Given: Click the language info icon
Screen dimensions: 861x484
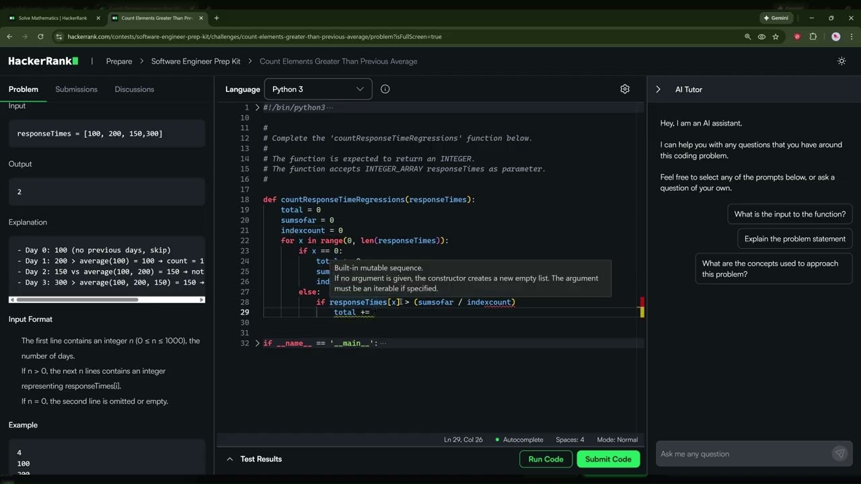Looking at the screenshot, I should pyautogui.click(x=385, y=89).
